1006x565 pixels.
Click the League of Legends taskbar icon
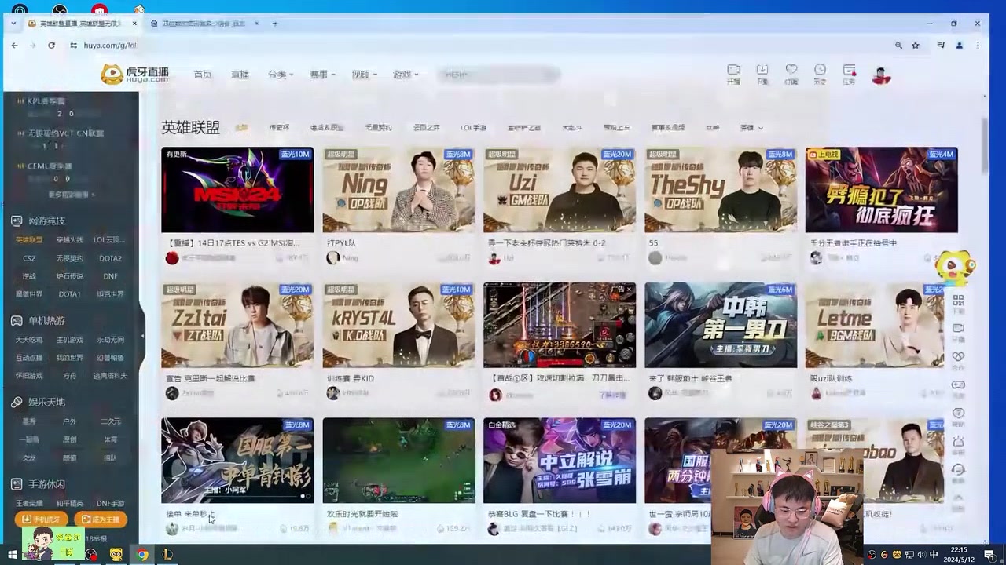[x=167, y=555]
